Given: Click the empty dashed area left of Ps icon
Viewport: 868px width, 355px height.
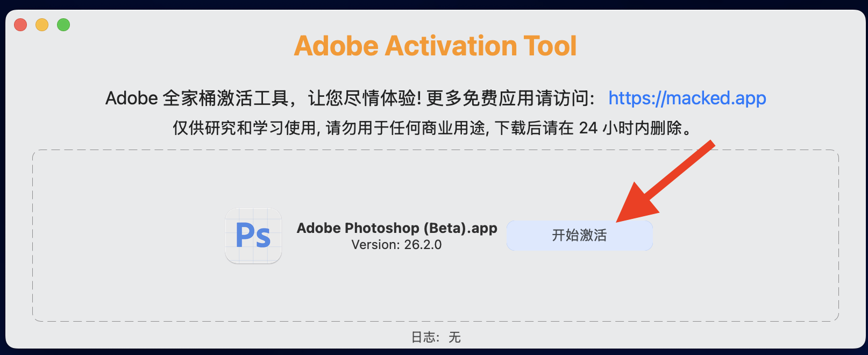Looking at the screenshot, I should point(129,236).
